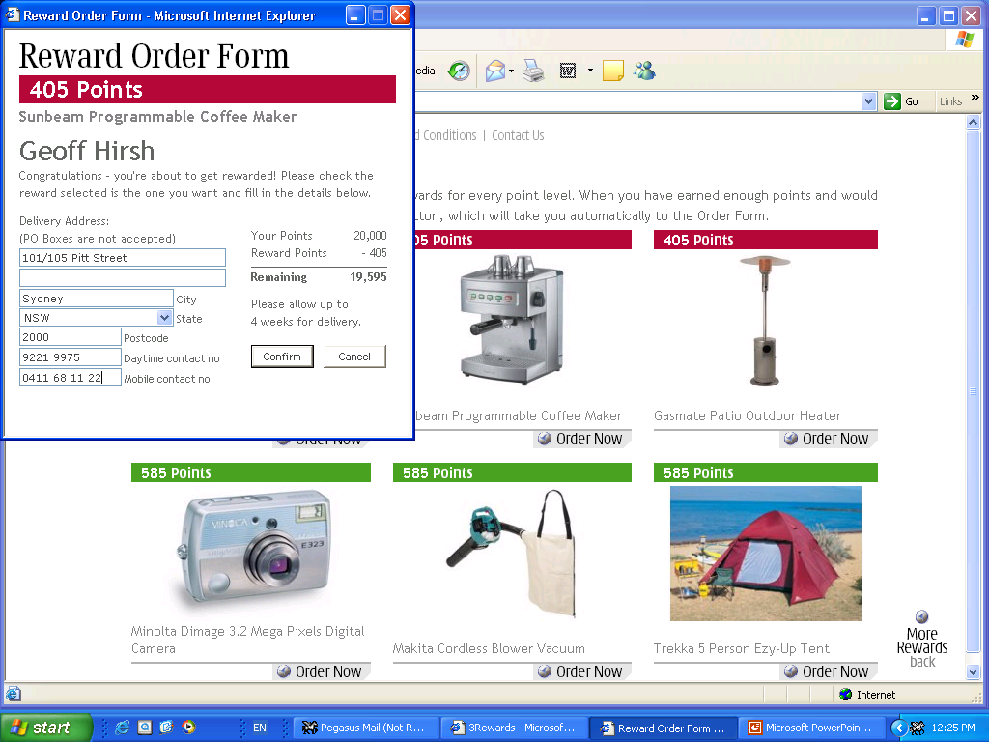Click the blower vacuum product image
Viewport: 989px width, 742px height.
point(512,554)
